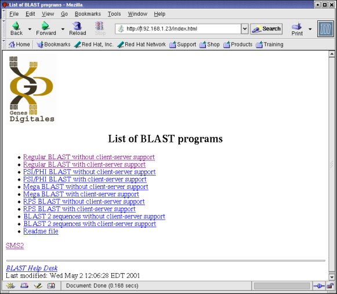337x294 pixels.
Task: Maximize the Mozilla window
Action: click(325, 5)
